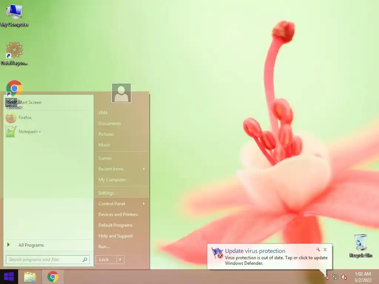Screen dimensions: 379x284
Task: Click the Windows Defender flag icon in notification
Action: (217, 253)
